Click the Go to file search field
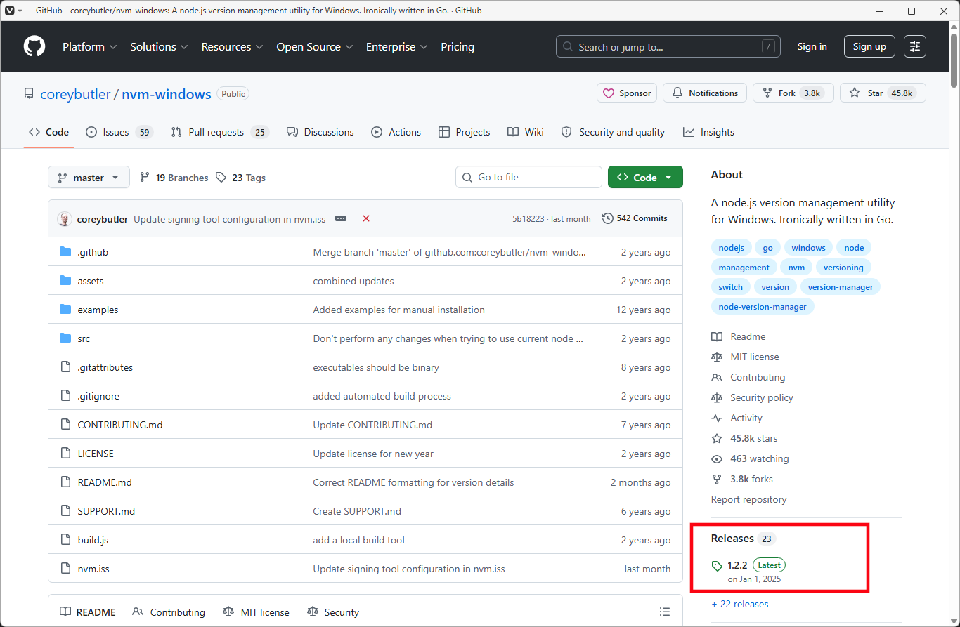 tap(528, 177)
